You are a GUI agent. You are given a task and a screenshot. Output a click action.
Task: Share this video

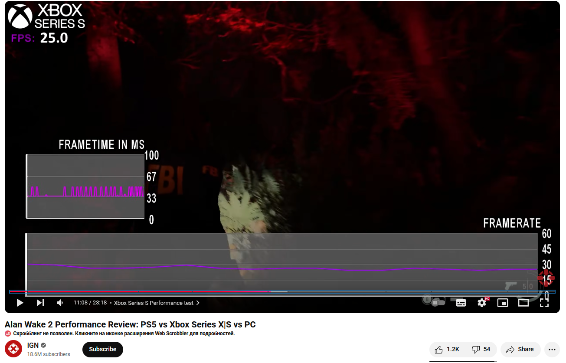click(x=520, y=349)
